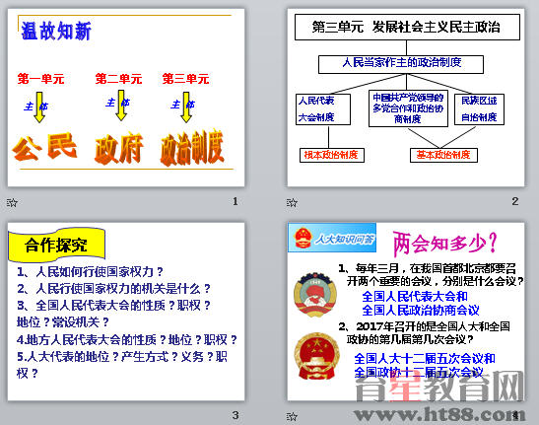Select slide 2 thumbnail about 第三单元
This screenshot has width=539, height=425.
[406, 98]
